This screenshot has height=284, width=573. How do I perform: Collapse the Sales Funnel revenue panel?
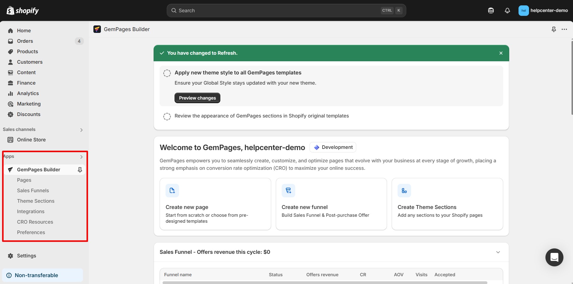498,252
